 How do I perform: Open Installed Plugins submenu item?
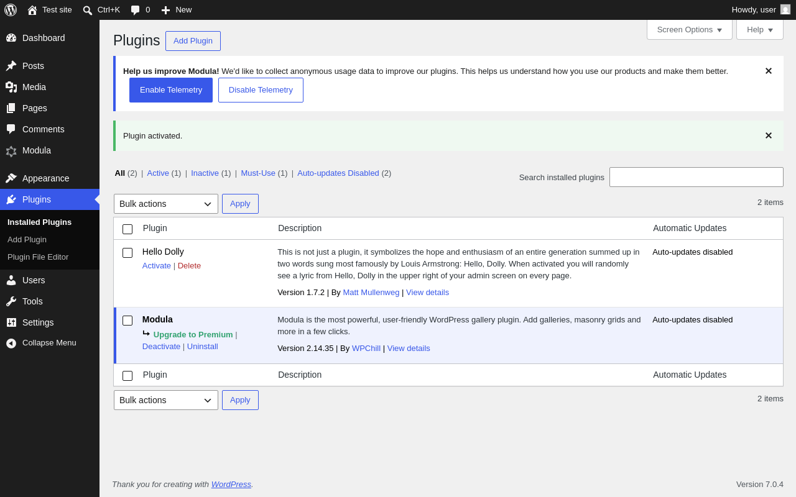[x=40, y=222]
